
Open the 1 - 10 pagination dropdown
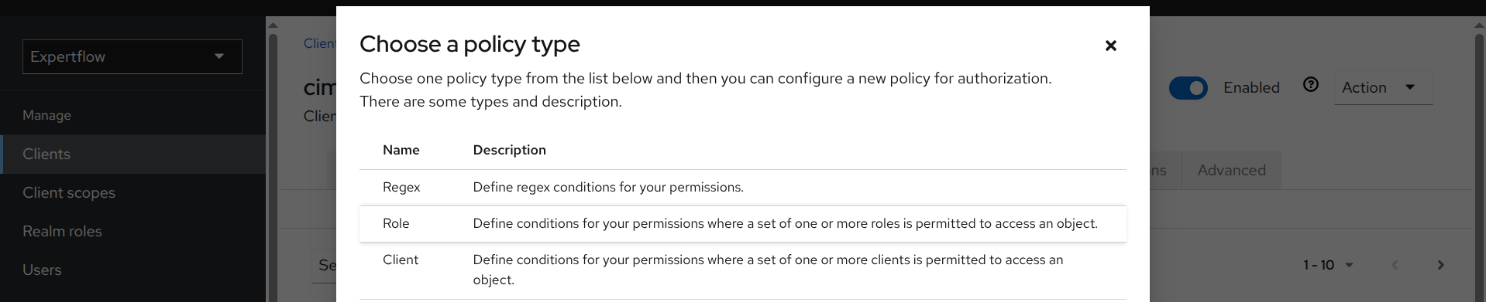point(1328,265)
